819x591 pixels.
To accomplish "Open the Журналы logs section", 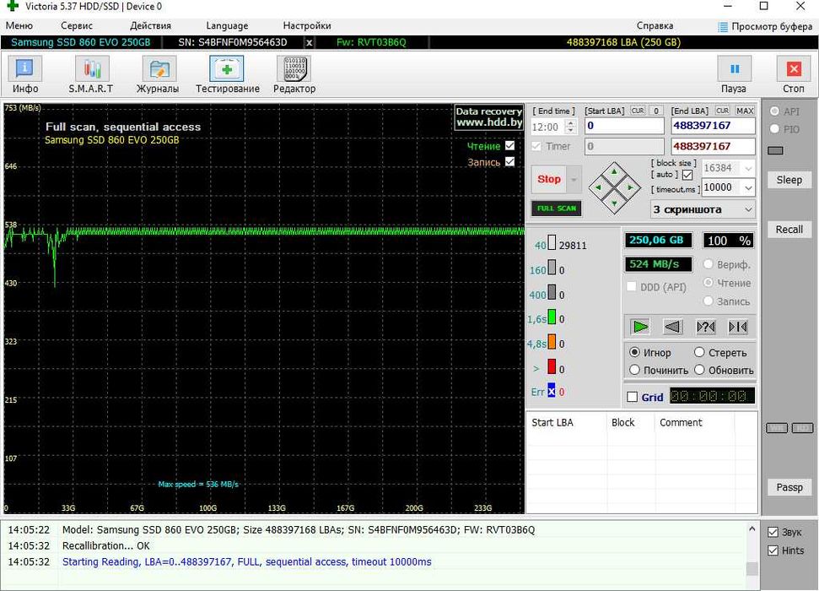I will click(x=159, y=74).
